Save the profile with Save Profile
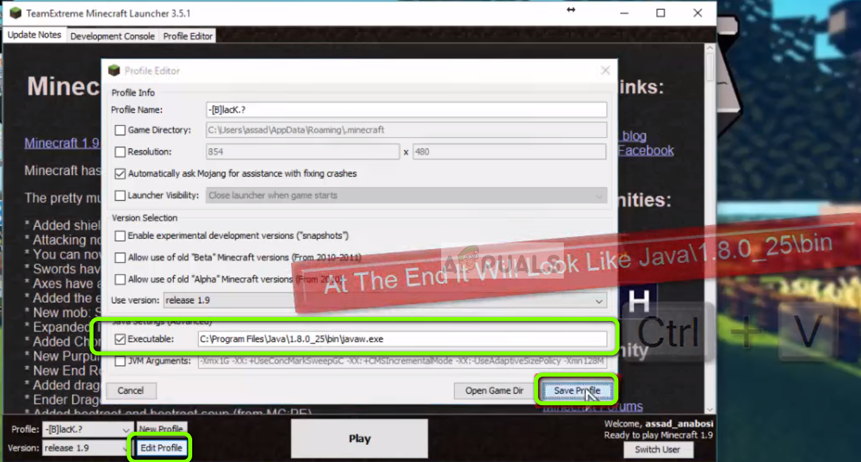Viewport: 861px width, 462px height. [x=577, y=390]
